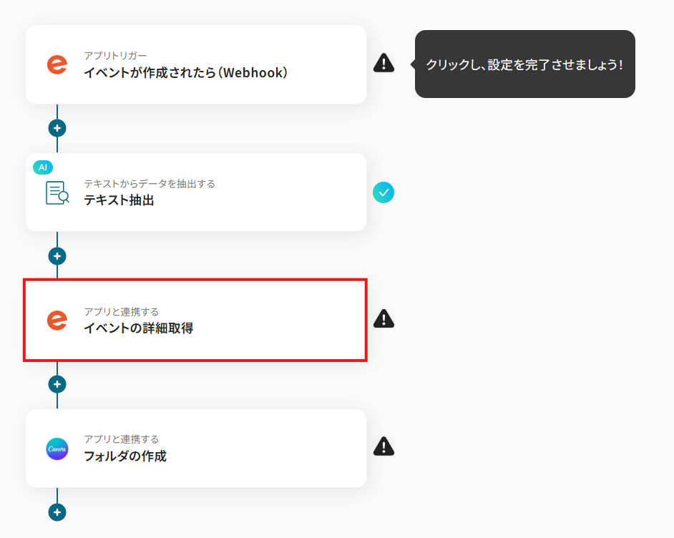Add a new step below フォルダの作成
The image size is (674, 538).
coord(57,512)
